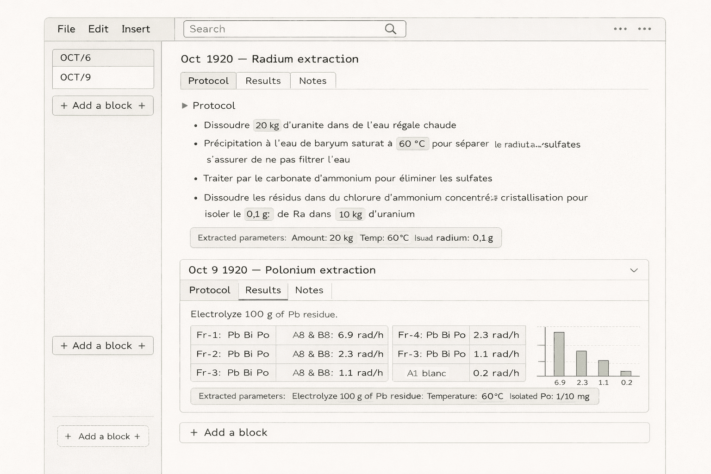Open the first three-dots options menu
711x474 pixels.
click(620, 29)
